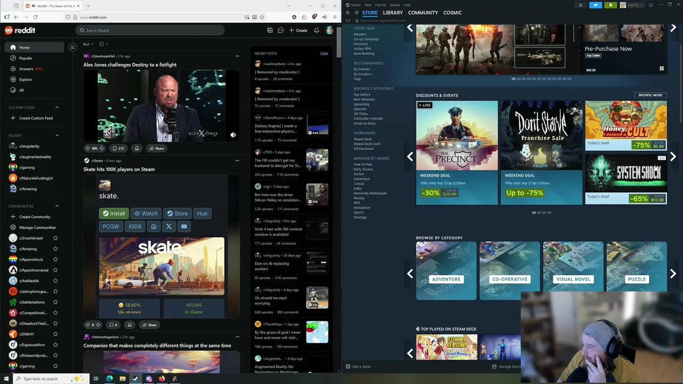
Task: Collapse Communities section
Action: 57,206
